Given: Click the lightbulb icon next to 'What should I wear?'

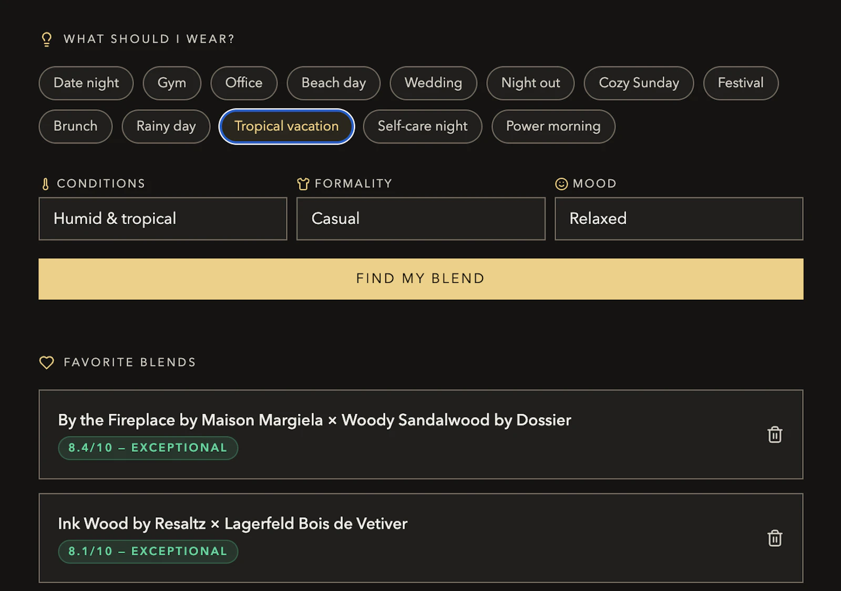Looking at the screenshot, I should tap(47, 38).
